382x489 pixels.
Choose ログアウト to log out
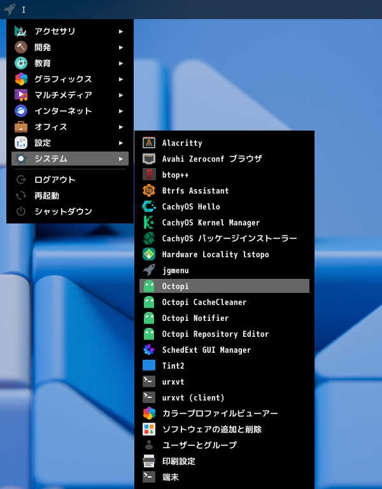click(70, 180)
